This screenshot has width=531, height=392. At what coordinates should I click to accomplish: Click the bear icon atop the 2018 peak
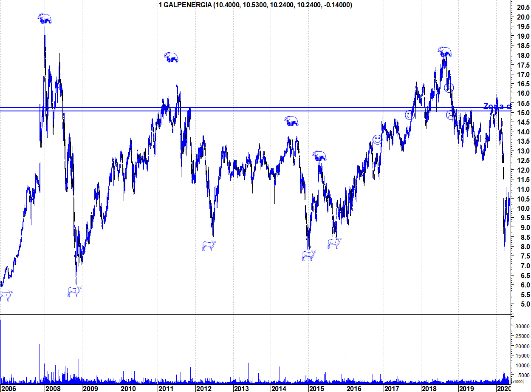pos(445,52)
